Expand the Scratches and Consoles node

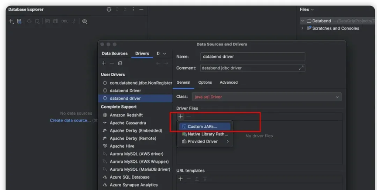coord(302,28)
